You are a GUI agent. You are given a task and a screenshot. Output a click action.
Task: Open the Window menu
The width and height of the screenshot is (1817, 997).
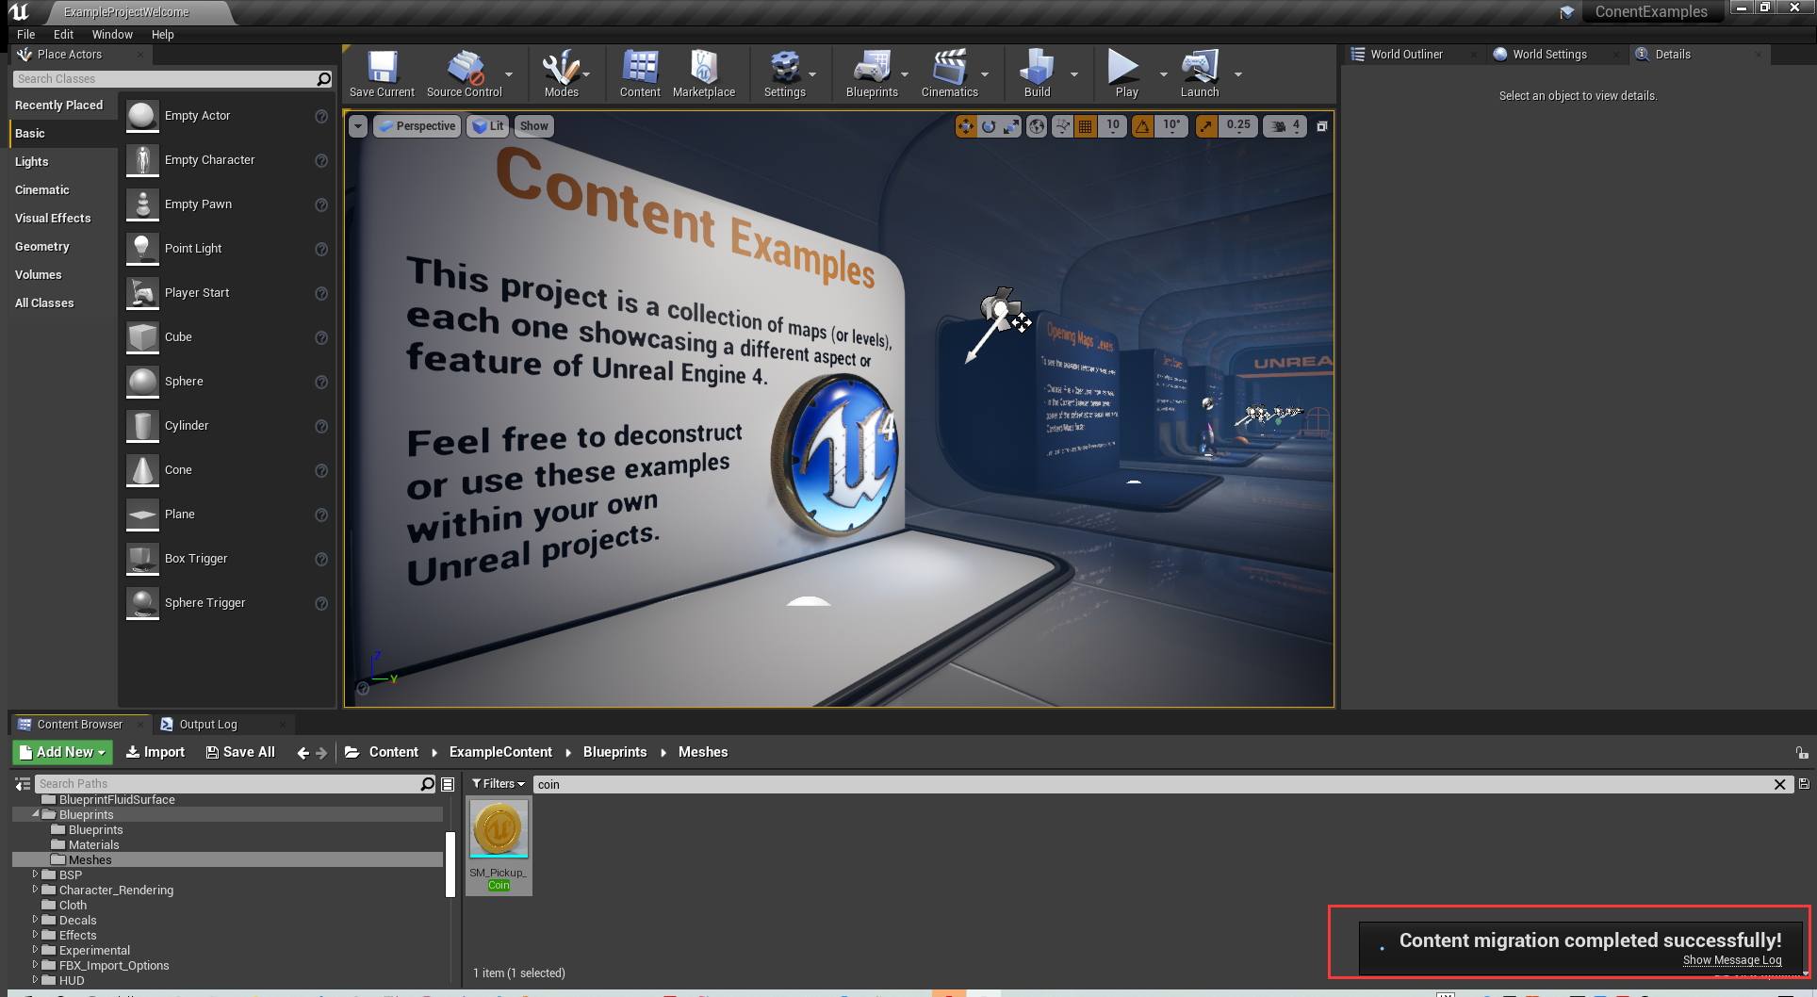(112, 34)
